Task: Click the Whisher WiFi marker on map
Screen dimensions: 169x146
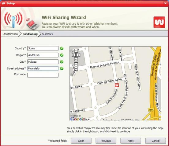Action: (117, 85)
